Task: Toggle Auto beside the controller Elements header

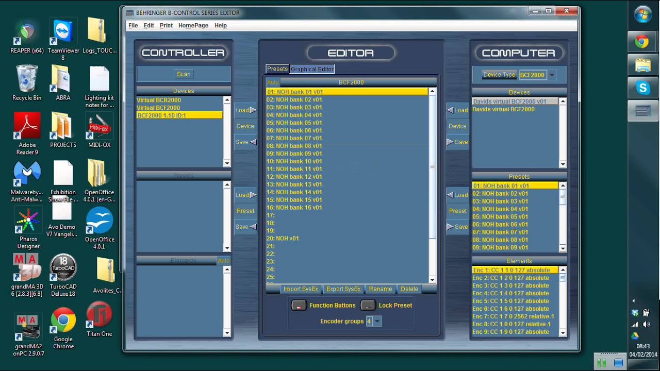Action: (224, 261)
